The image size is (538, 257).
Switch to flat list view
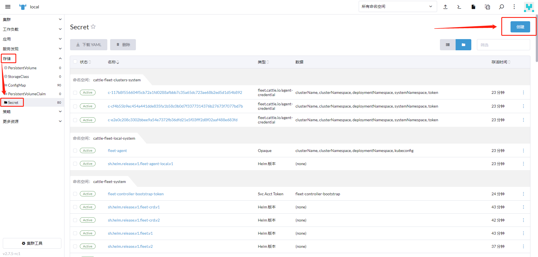[448, 45]
